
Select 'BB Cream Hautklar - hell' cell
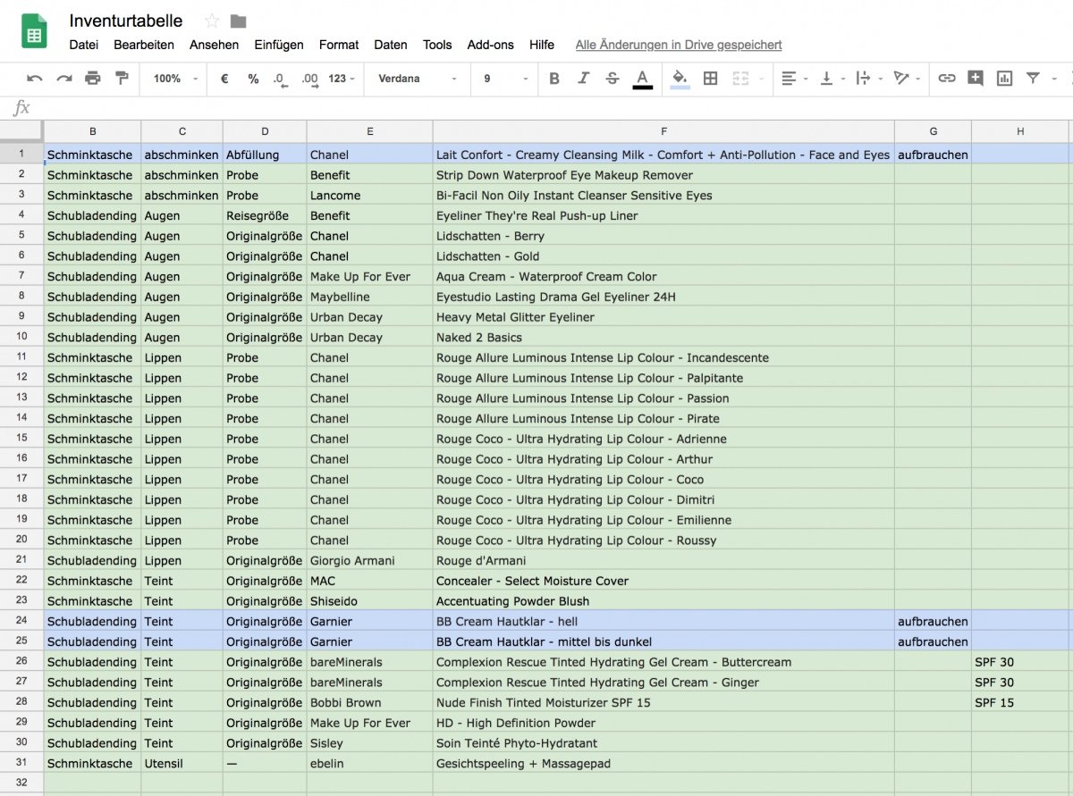[663, 622]
